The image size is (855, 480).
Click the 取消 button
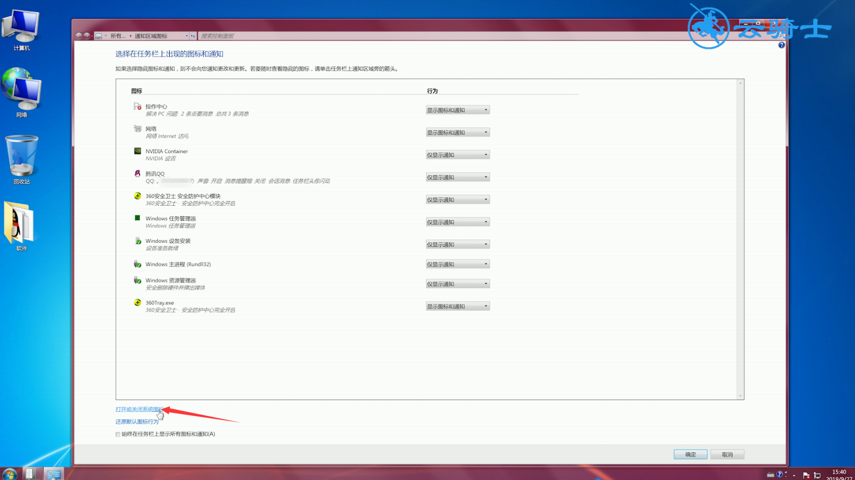(727, 455)
